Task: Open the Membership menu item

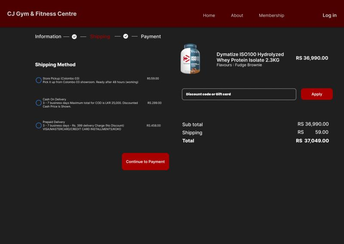Action: pyautogui.click(x=271, y=15)
